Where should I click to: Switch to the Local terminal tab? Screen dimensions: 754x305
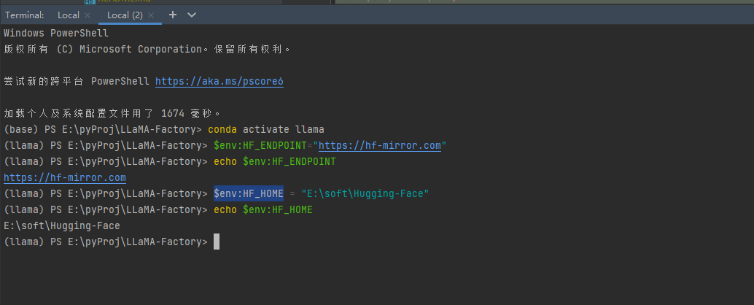tap(69, 15)
